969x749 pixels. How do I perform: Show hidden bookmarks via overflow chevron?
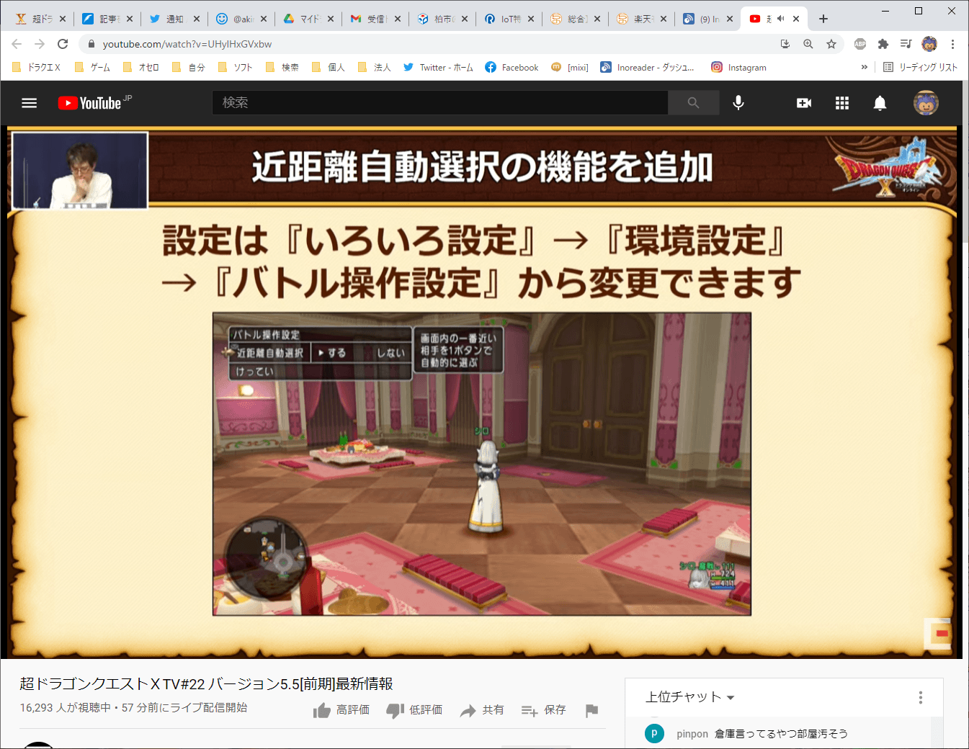click(x=864, y=67)
